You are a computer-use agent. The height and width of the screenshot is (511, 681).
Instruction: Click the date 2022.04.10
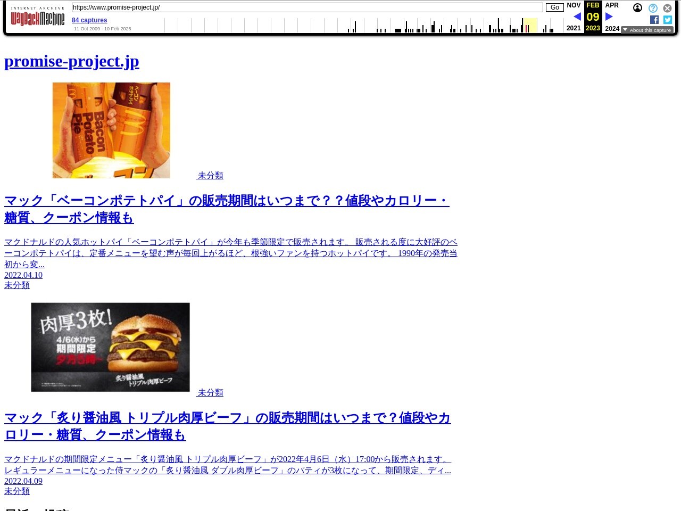(x=23, y=275)
